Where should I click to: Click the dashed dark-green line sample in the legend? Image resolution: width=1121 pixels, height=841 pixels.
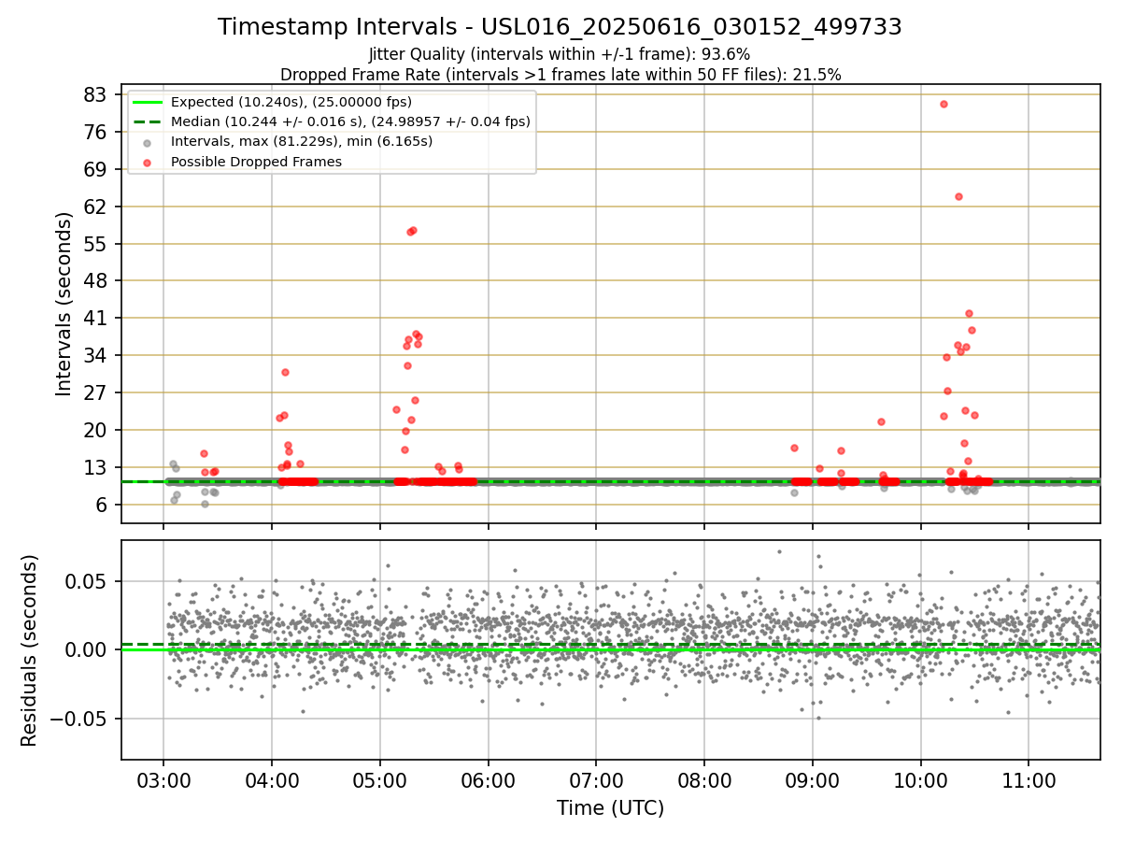[x=148, y=121]
